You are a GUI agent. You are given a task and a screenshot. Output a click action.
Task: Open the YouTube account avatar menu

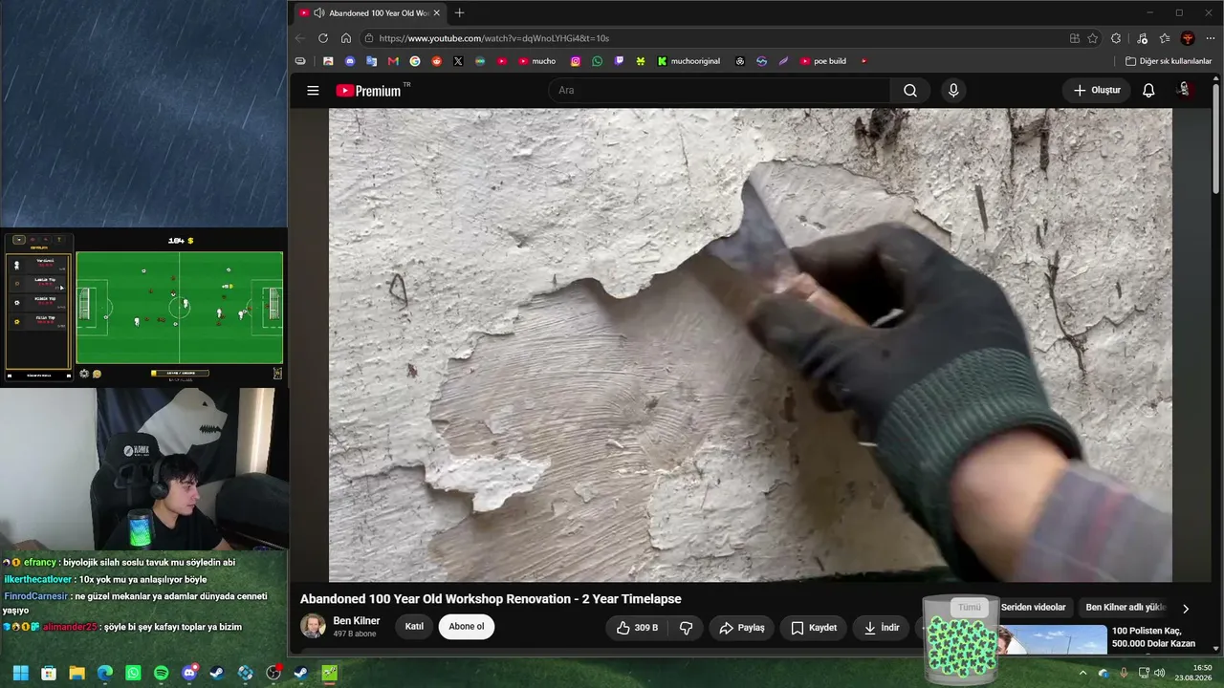(1185, 90)
